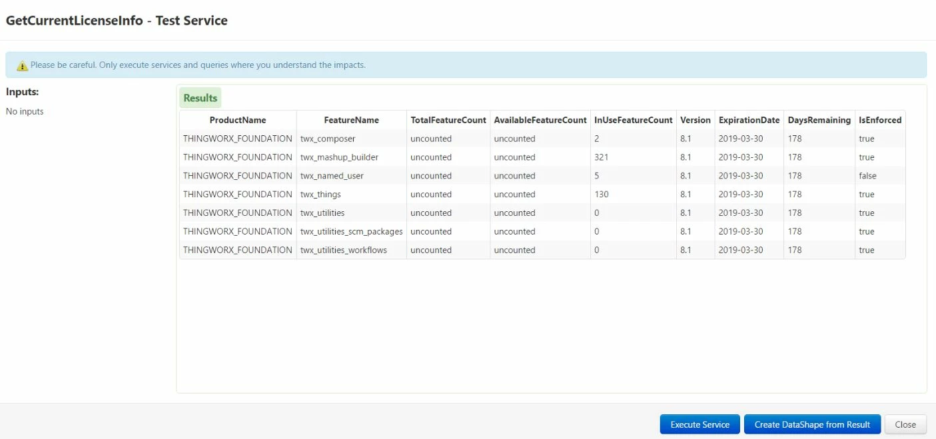Select the twx_utilities feature cell
This screenshot has height=439, width=936.
coord(352,213)
